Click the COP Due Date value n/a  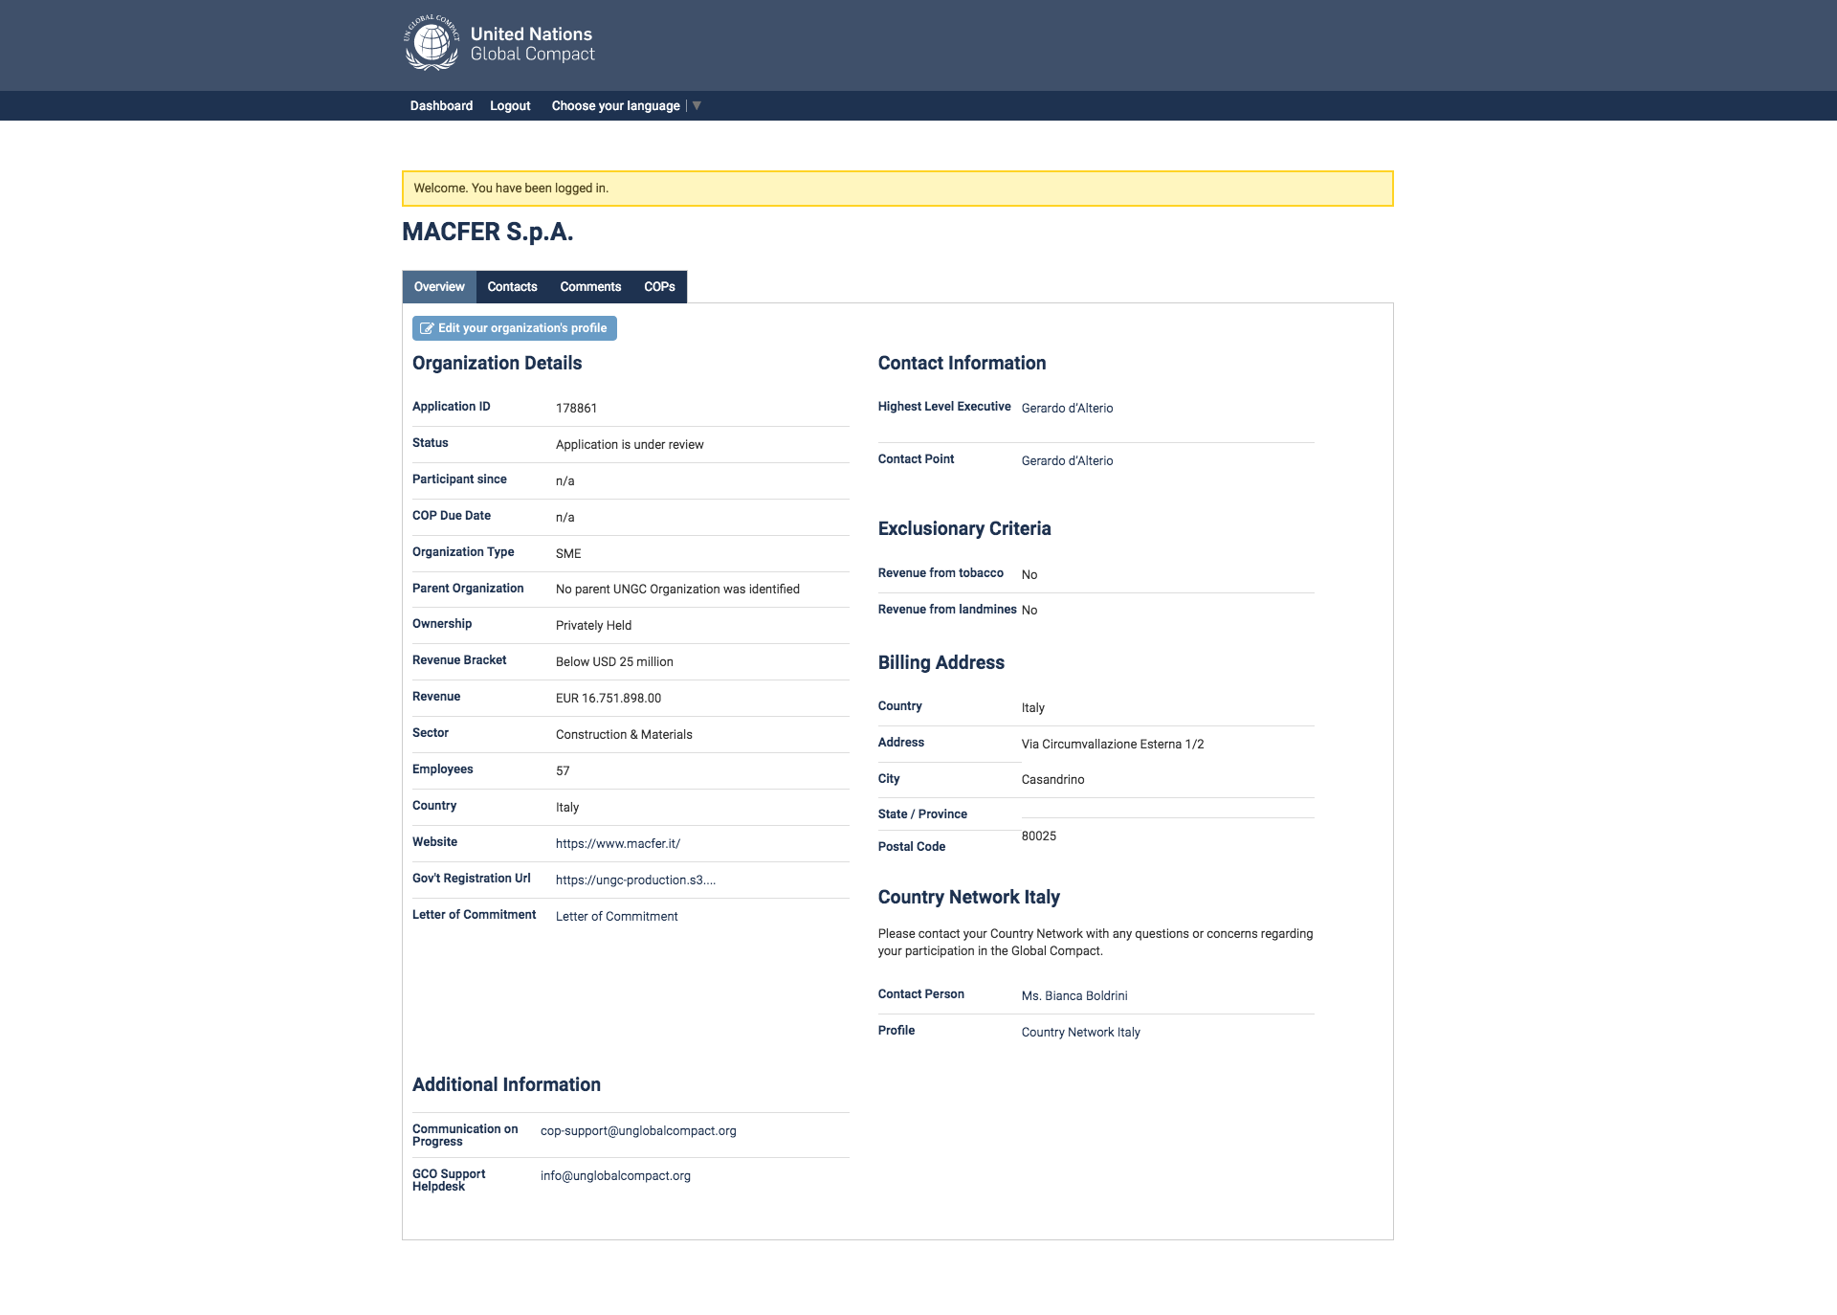click(565, 518)
